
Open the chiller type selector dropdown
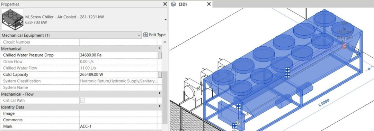(x=166, y=20)
